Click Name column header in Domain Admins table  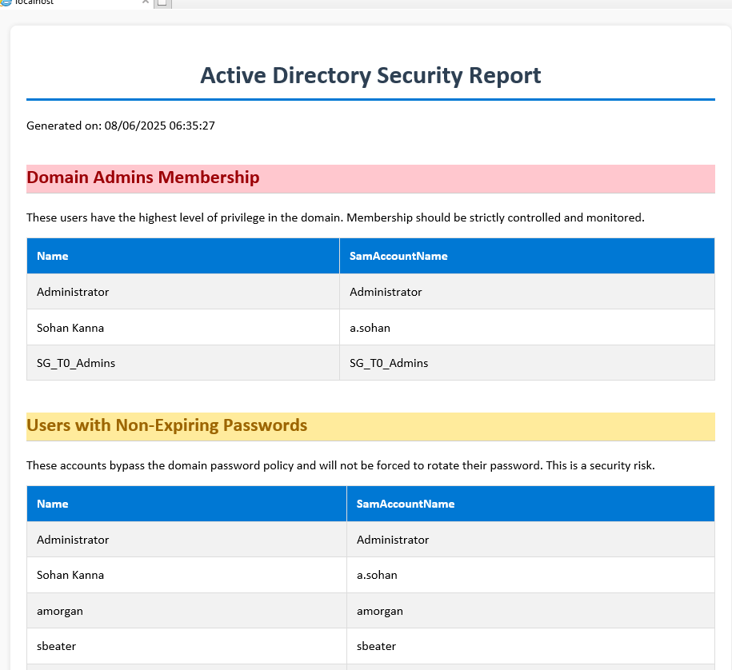click(53, 256)
